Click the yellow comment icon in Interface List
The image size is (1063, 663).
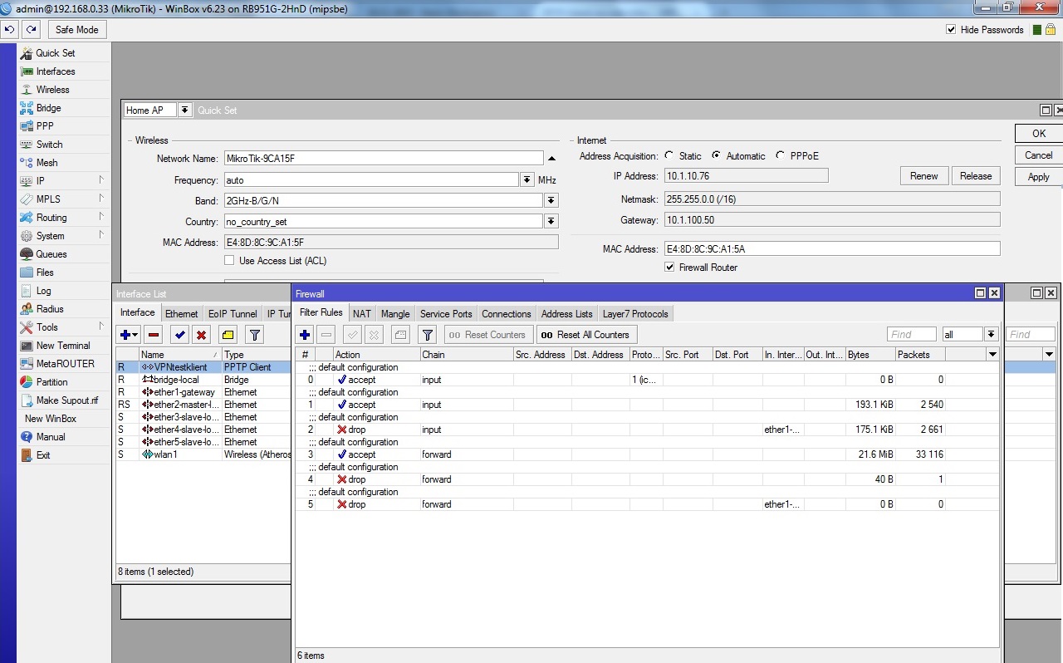click(228, 335)
